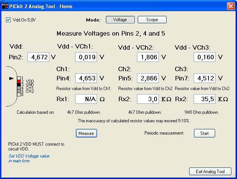This screenshot has height=179, width=237.
Task: Select the Vdd - VCh2 field 1,806
Action: coord(148,57)
